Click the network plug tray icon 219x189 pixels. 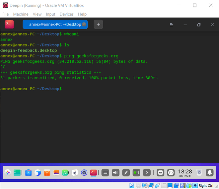[126, 173]
